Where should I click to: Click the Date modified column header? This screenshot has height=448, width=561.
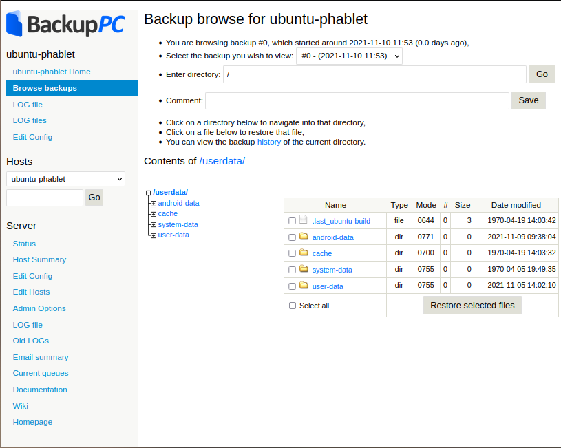(x=516, y=205)
